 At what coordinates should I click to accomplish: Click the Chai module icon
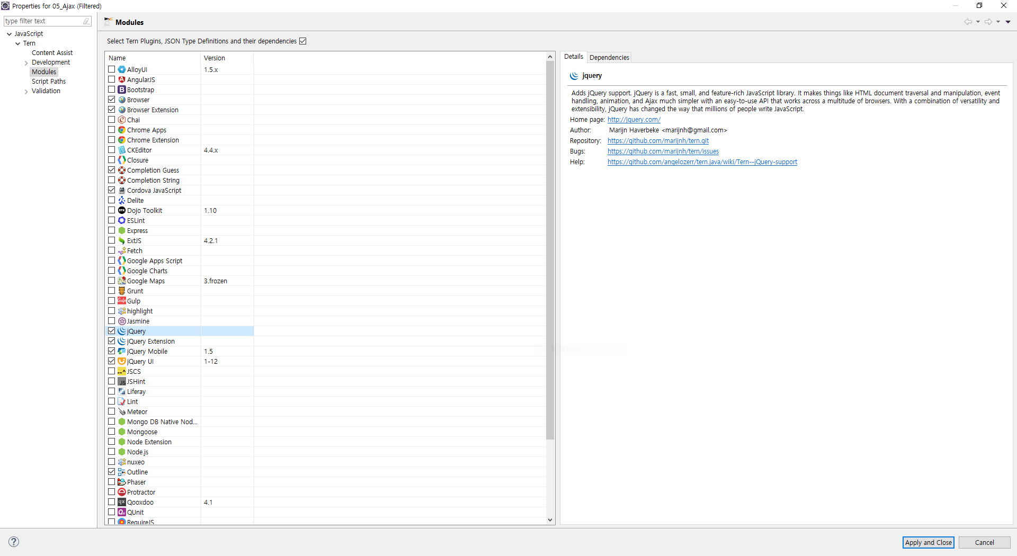(x=122, y=120)
